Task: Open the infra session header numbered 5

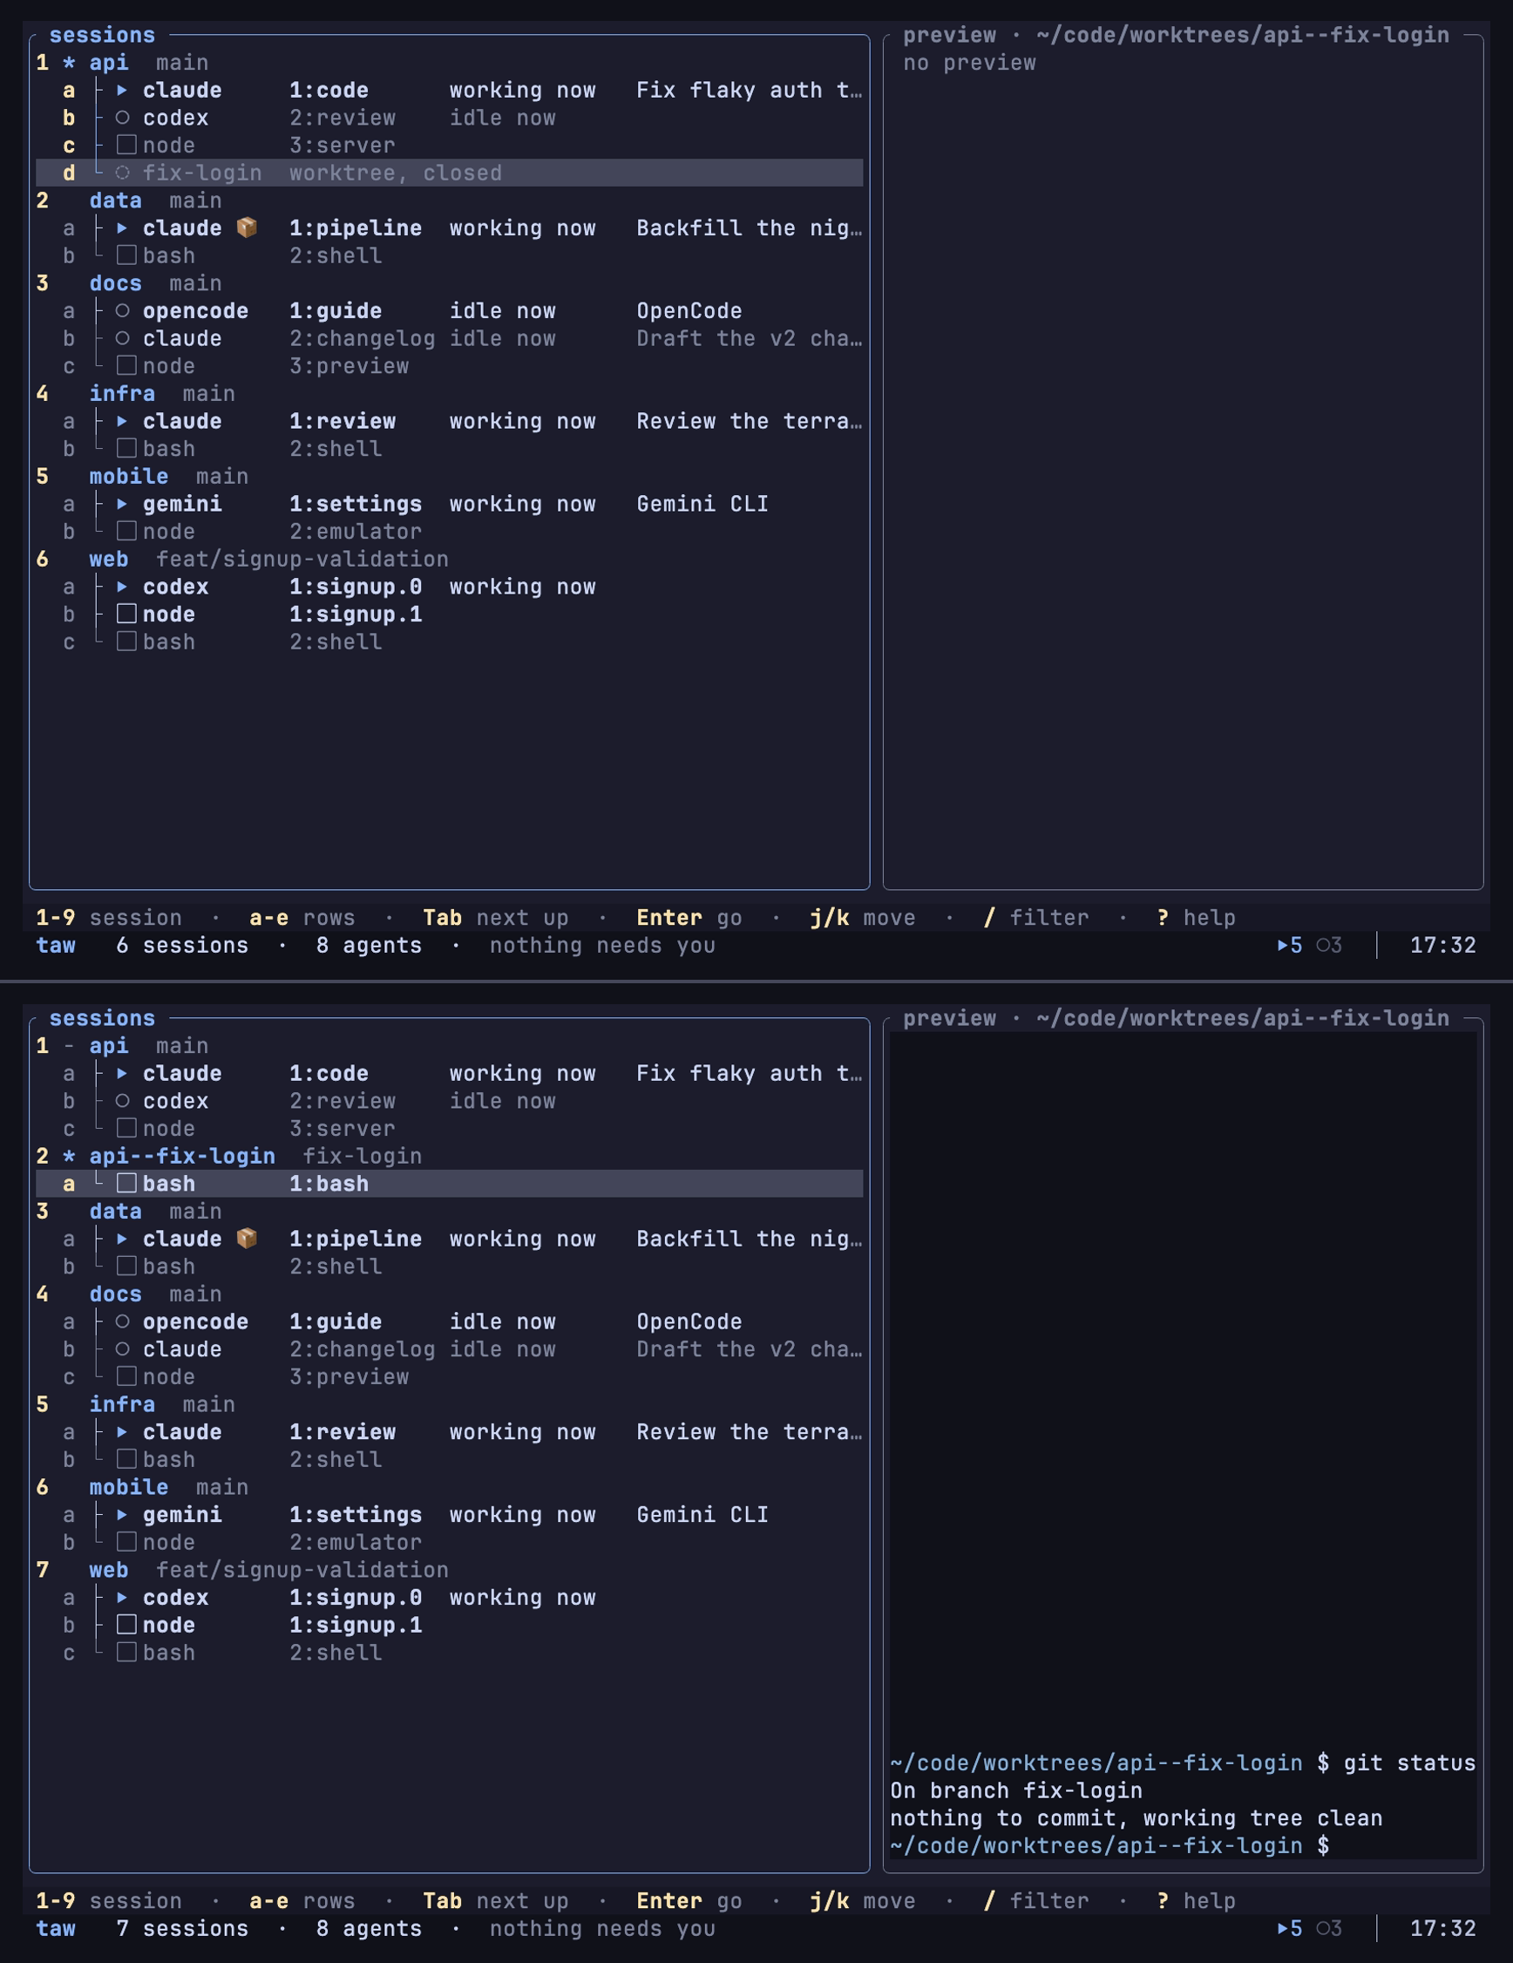Action: pyautogui.click(x=449, y=1405)
